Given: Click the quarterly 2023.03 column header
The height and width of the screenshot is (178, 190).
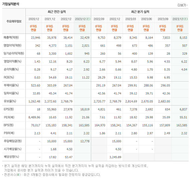Looking at the screenshot, I should [x=131, y=19].
